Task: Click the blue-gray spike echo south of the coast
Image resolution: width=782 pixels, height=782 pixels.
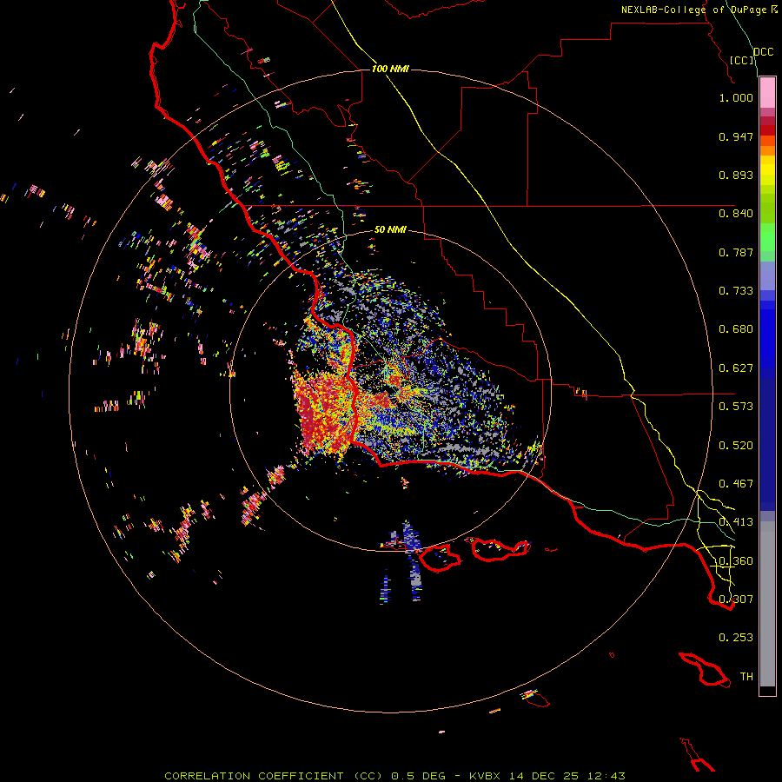Action: 412,560
